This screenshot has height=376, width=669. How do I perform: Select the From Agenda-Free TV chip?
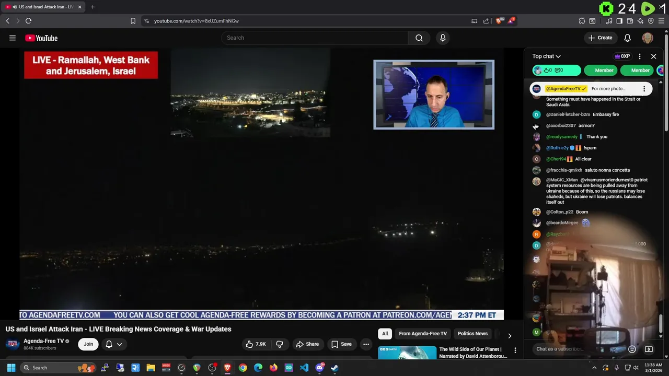click(x=423, y=334)
